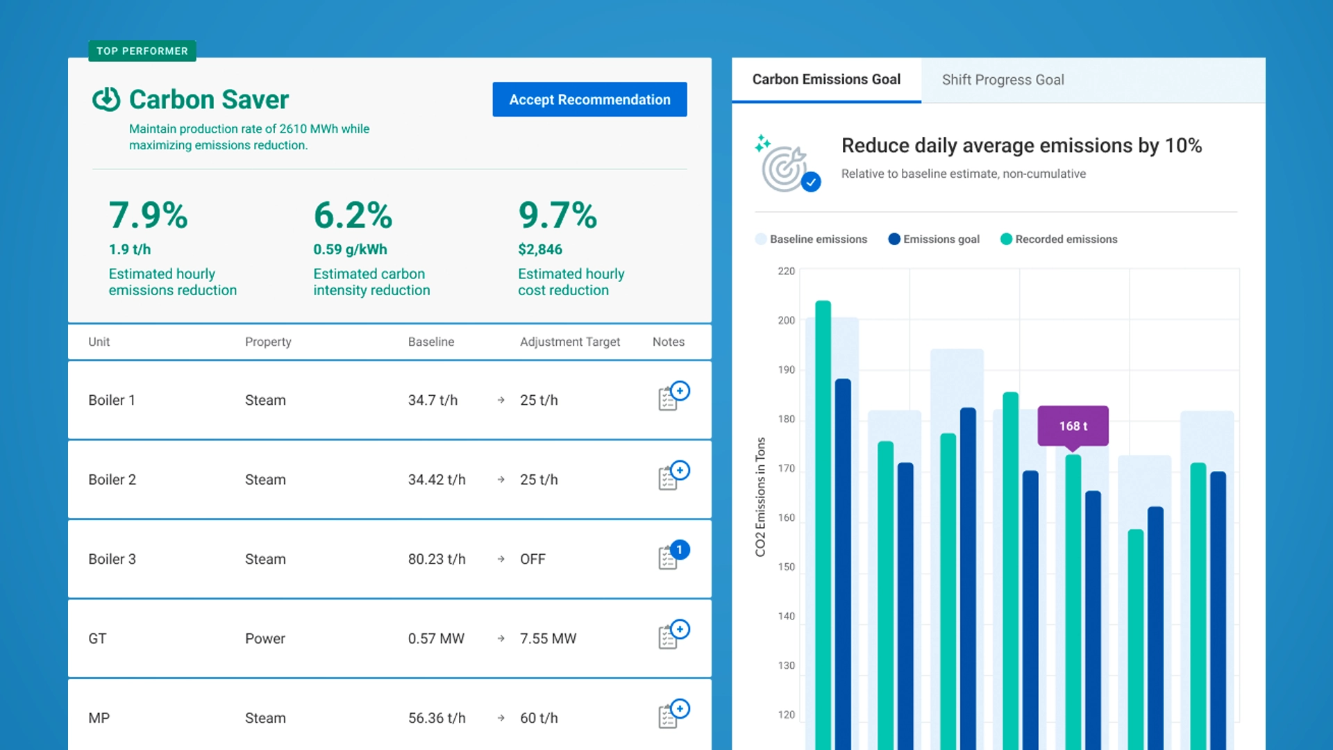The width and height of the screenshot is (1333, 750).
Task: Click the Boiler 2 unit name
Action: [112, 479]
